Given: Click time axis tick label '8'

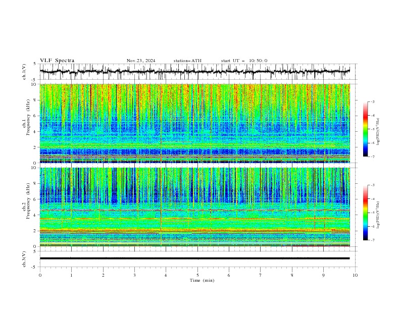Looking at the screenshot, I should click(292, 275).
